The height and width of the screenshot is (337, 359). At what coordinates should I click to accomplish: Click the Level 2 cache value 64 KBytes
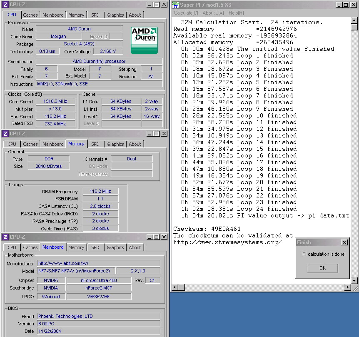pos(121,116)
